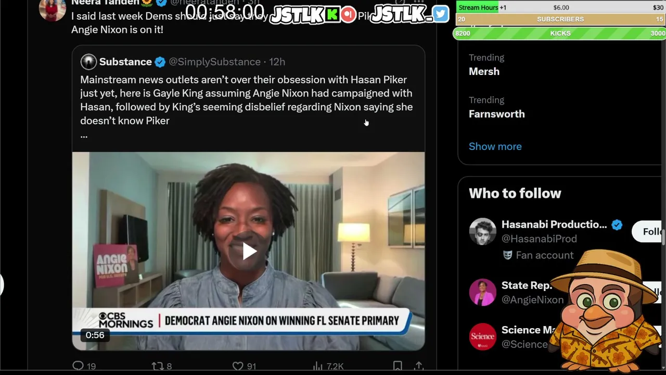Open the trending topic Mersh
The width and height of the screenshot is (666, 375).
[484, 71]
